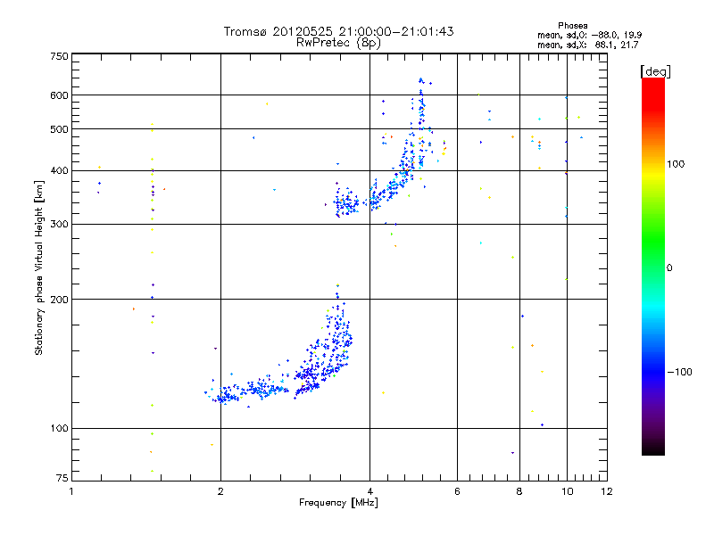Click the x-axis tick label "6"
The width and height of the screenshot is (714, 535).
[457, 491]
